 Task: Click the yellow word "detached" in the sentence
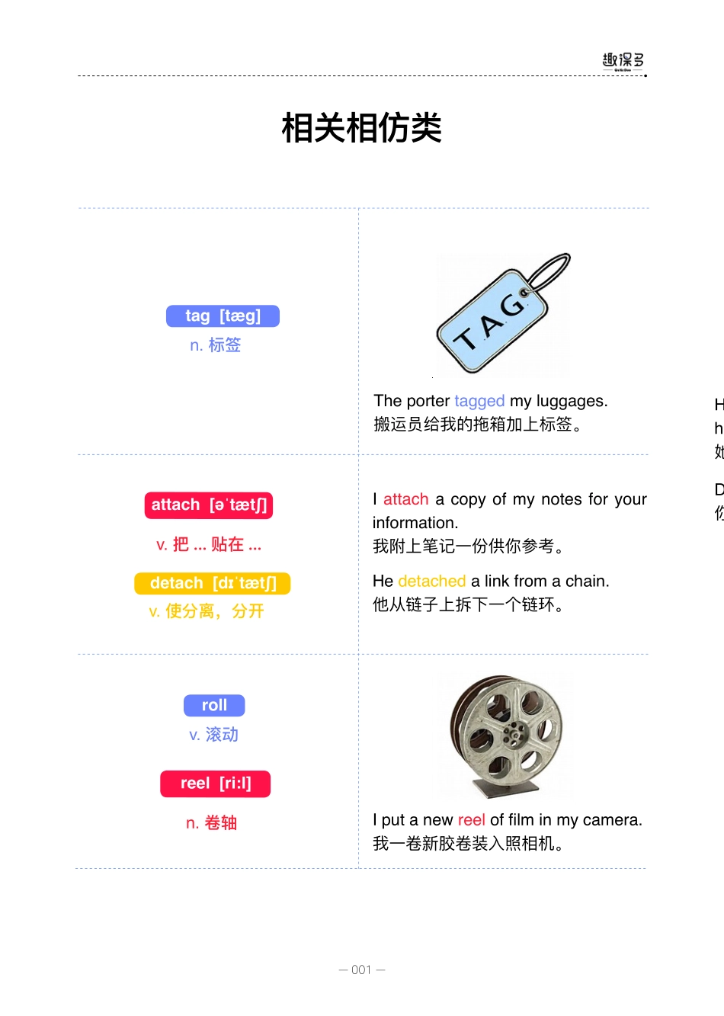[x=431, y=582]
